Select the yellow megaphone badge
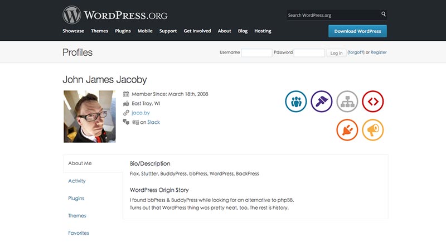446x251 pixels. tap(372, 130)
